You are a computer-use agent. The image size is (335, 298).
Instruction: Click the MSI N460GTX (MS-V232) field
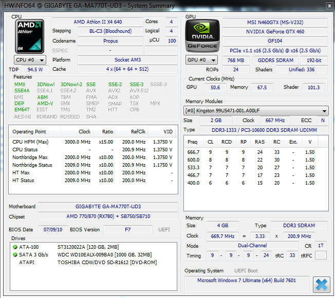(x=275, y=22)
